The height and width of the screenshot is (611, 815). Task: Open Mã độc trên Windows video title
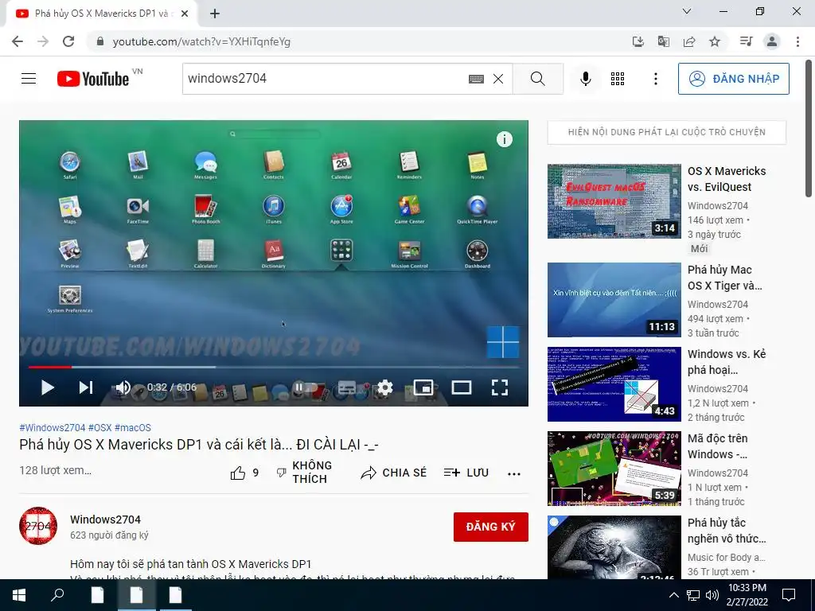(718, 446)
